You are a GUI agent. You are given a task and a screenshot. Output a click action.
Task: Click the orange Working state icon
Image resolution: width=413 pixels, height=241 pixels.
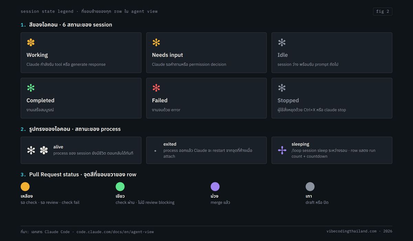coord(31,42)
